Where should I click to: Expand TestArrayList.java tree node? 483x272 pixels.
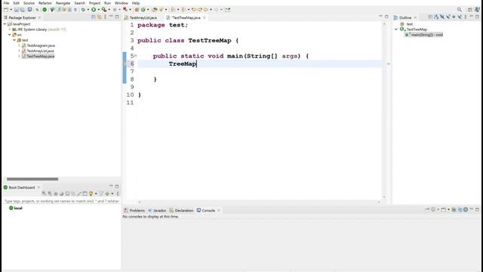[x=19, y=51]
